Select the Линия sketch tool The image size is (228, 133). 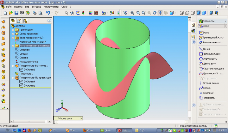[204, 49]
